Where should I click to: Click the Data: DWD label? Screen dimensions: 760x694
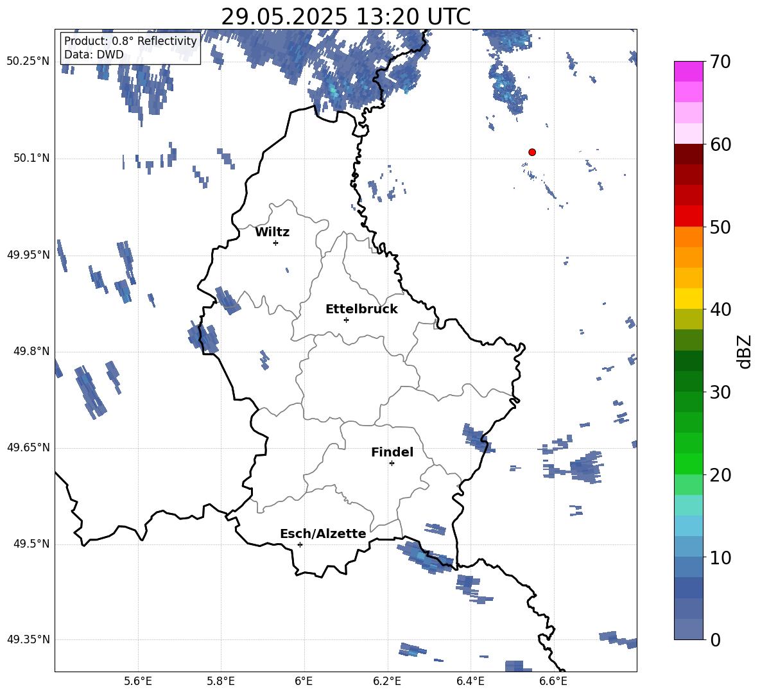(94, 55)
